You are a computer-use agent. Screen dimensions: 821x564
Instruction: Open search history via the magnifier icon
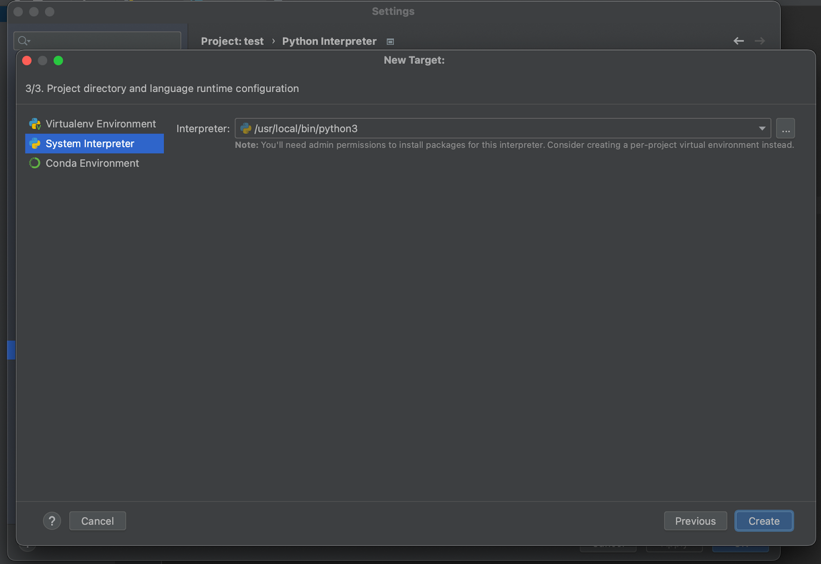pyautogui.click(x=24, y=40)
